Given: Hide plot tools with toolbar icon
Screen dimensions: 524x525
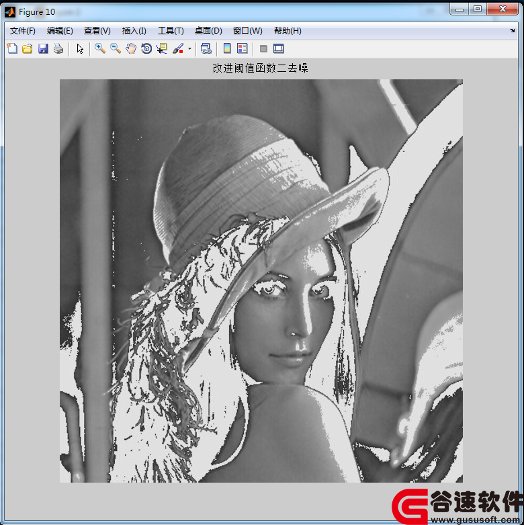Looking at the screenshot, I should pos(263,48).
